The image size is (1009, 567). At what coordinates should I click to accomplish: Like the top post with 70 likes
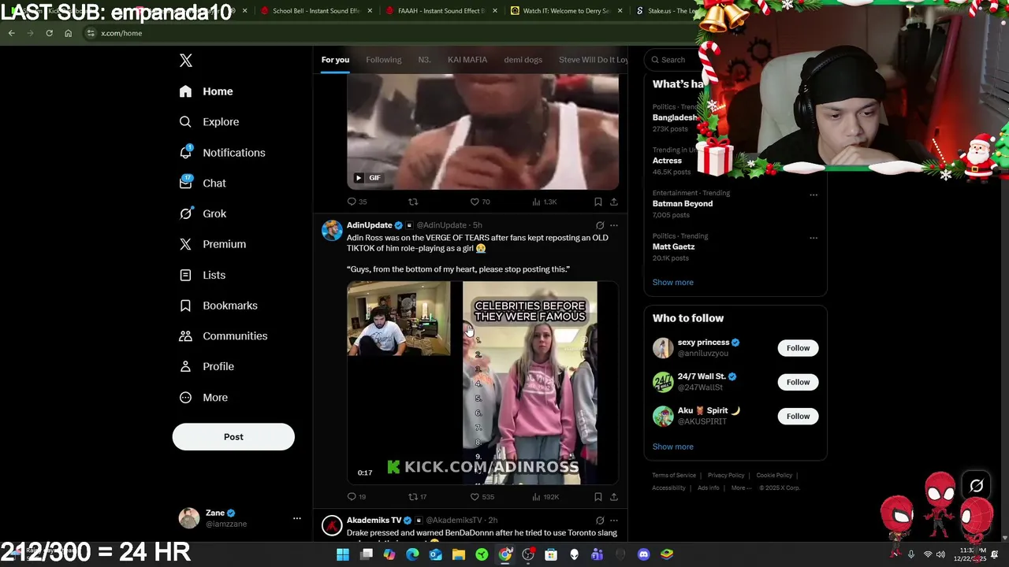(x=480, y=202)
